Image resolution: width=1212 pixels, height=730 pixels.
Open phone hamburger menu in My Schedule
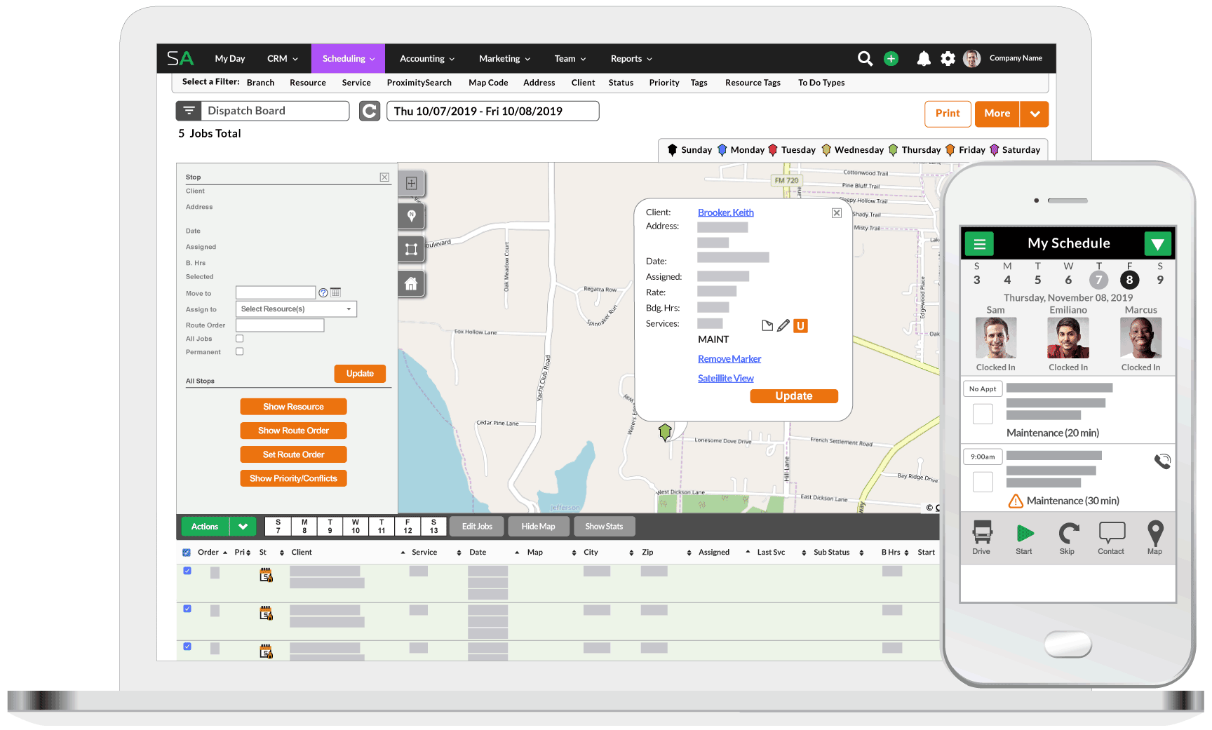click(979, 244)
